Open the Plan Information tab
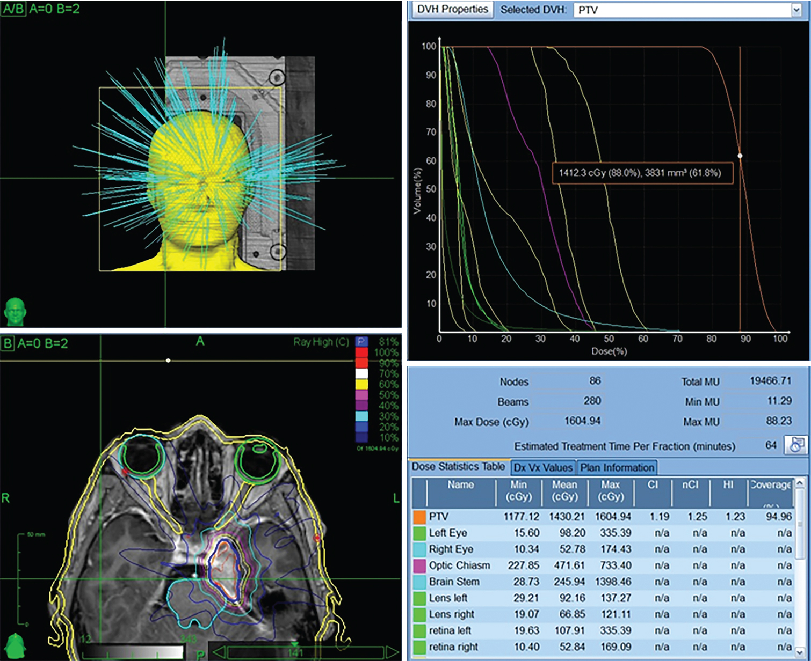This screenshot has width=811, height=661. click(617, 467)
